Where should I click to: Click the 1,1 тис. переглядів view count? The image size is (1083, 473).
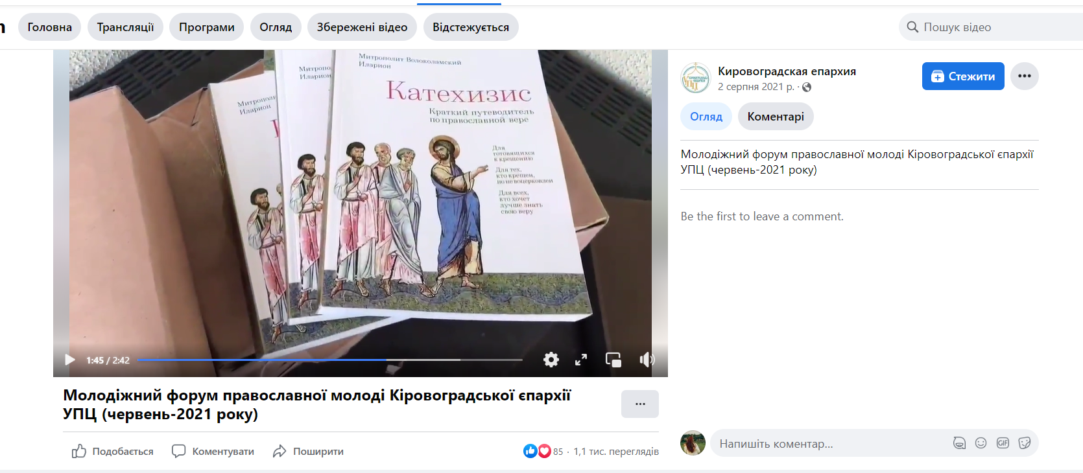pos(616,452)
